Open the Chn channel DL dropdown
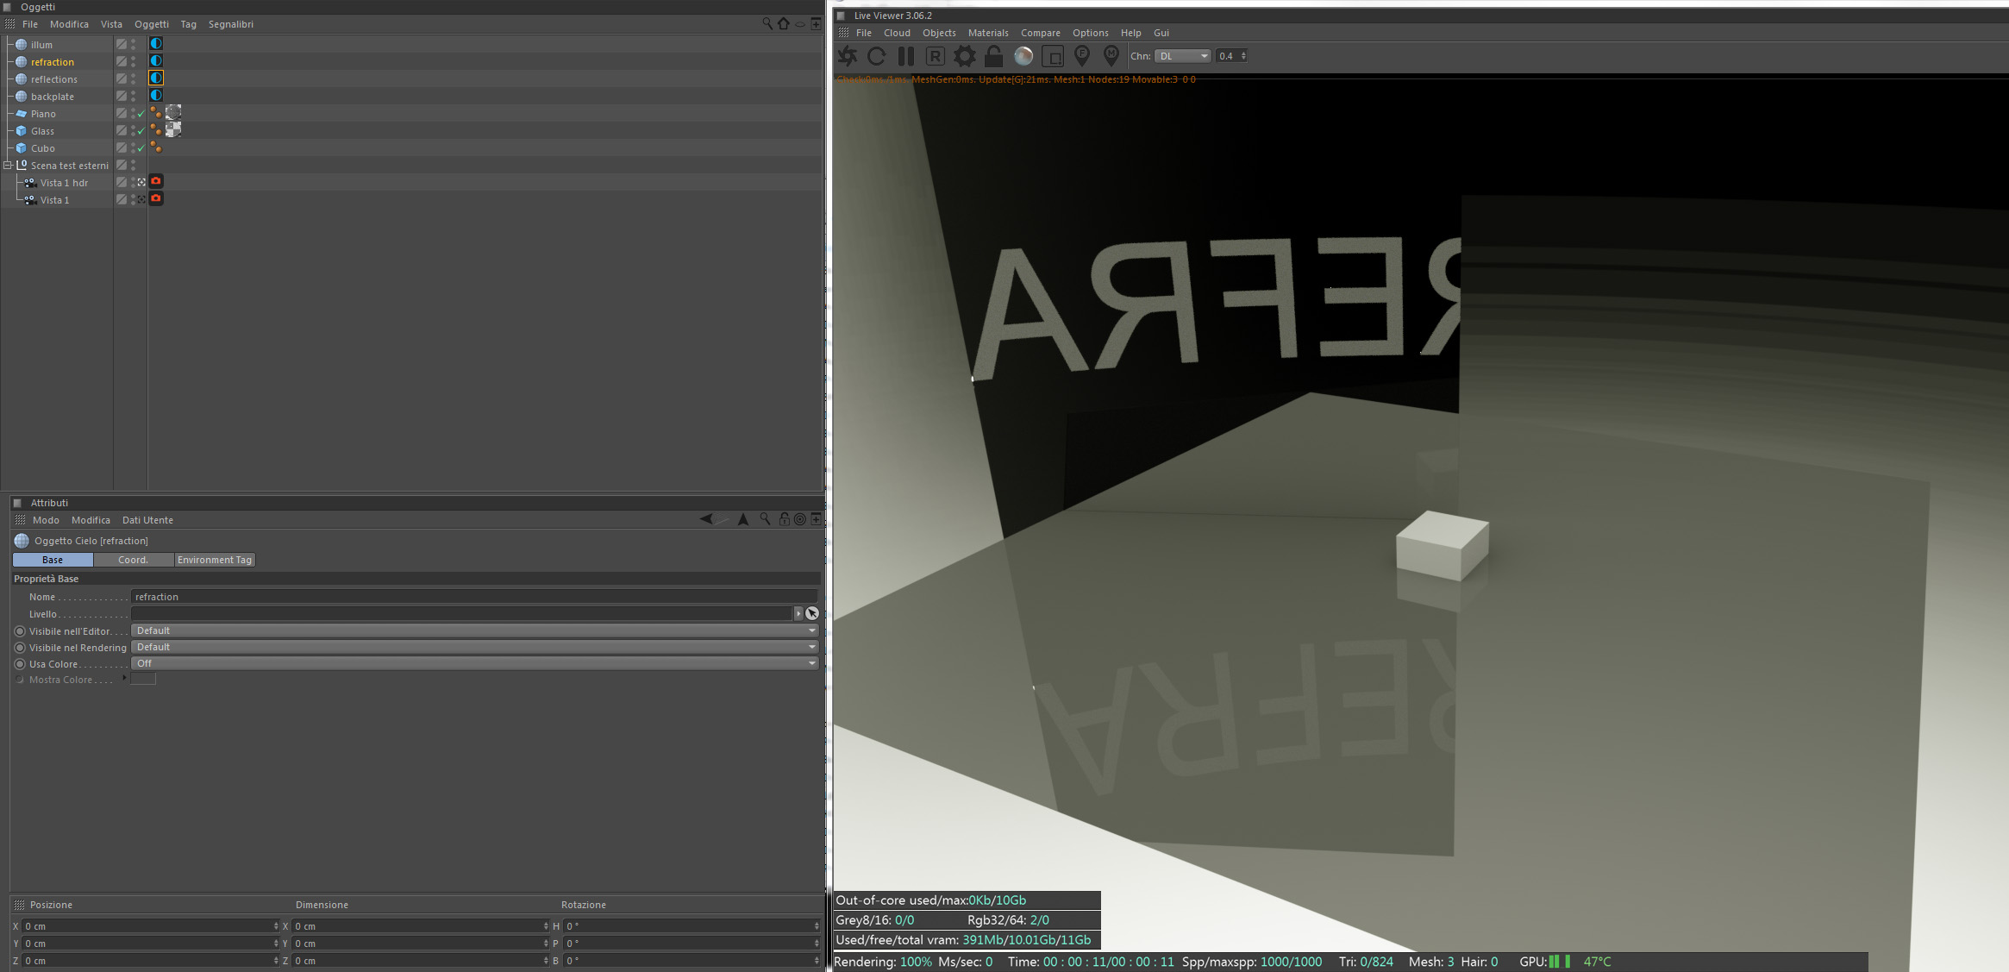2009x972 pixels. pyautogui.click(x=1182, y=56)
